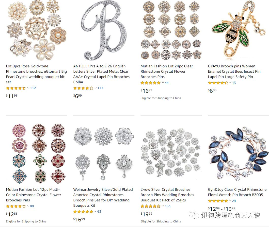Open the 63 reviews for WeimanJewelry set
This screenshot has height=227, width=269.
tap(99, 212)
